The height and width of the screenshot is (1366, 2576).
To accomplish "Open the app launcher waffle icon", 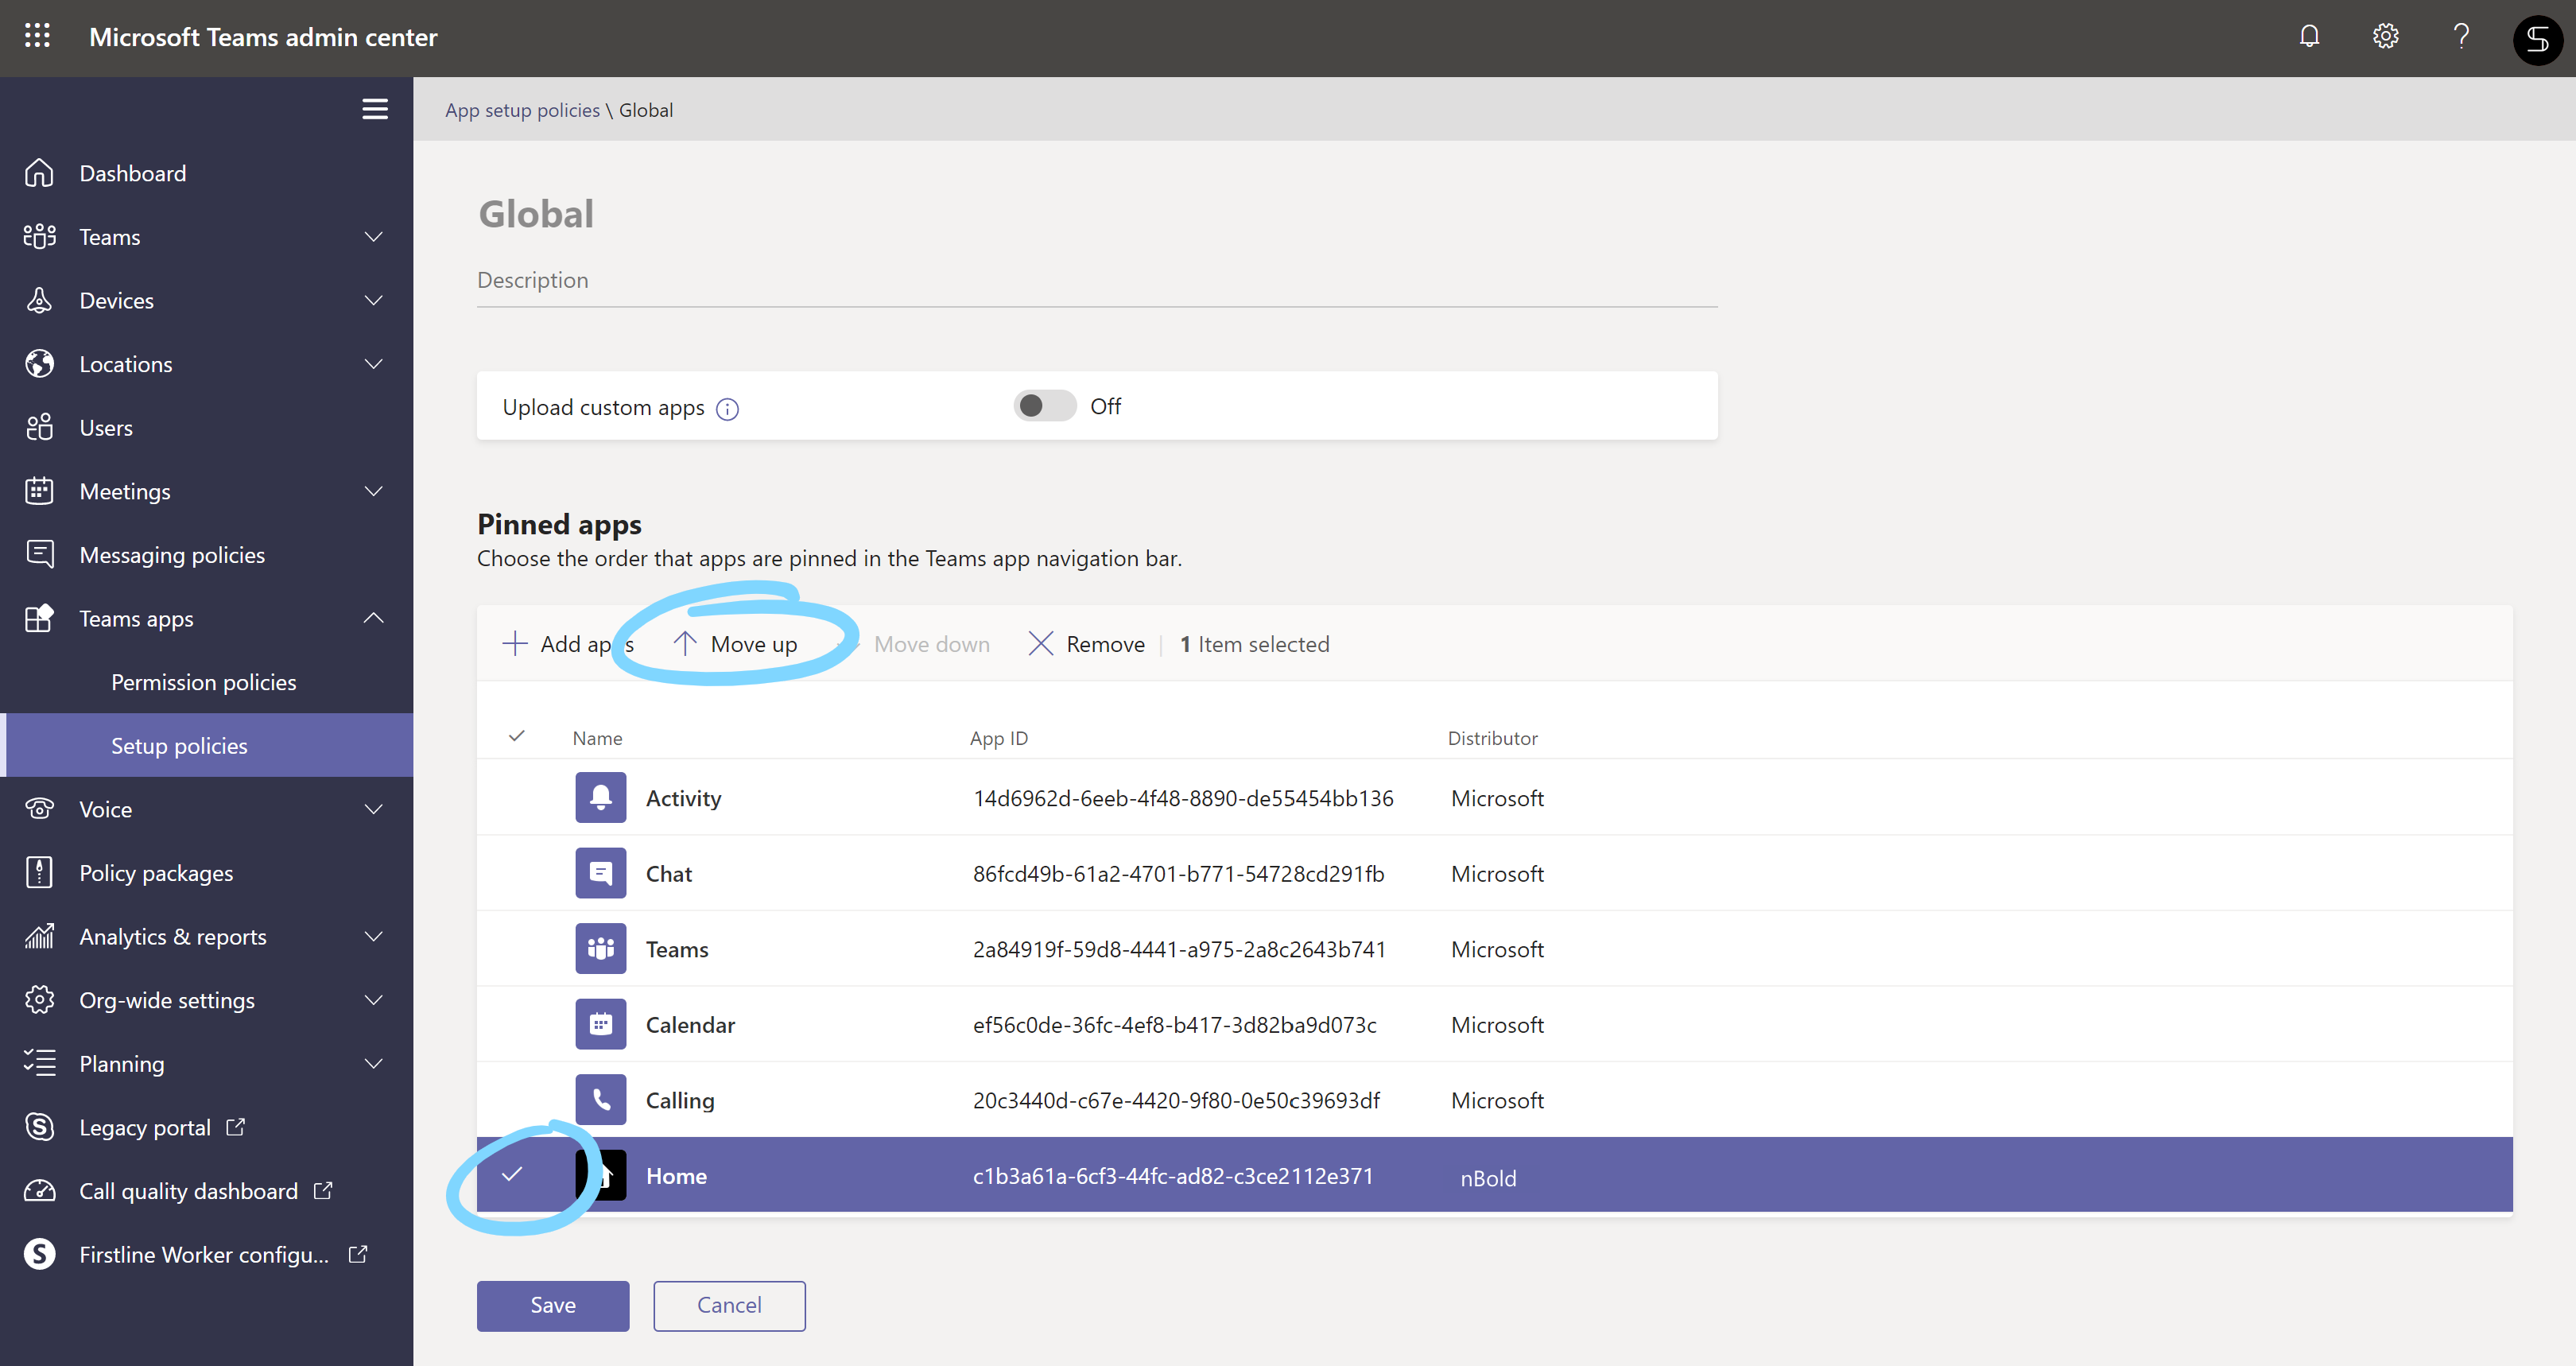I will (x=37, y=36).
